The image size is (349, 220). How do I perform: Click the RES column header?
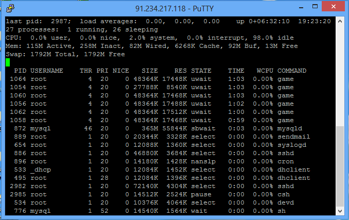181,71
